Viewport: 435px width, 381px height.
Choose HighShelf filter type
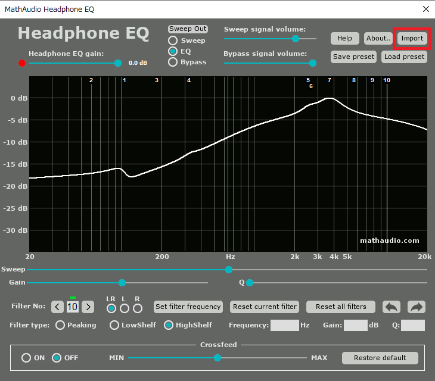[x=169, y=325]
